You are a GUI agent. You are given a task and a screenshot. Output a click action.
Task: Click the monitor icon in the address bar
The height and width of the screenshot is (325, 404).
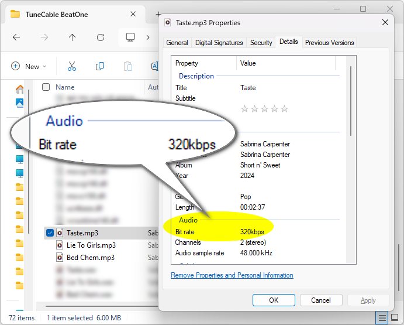click(x=130, y=37)
